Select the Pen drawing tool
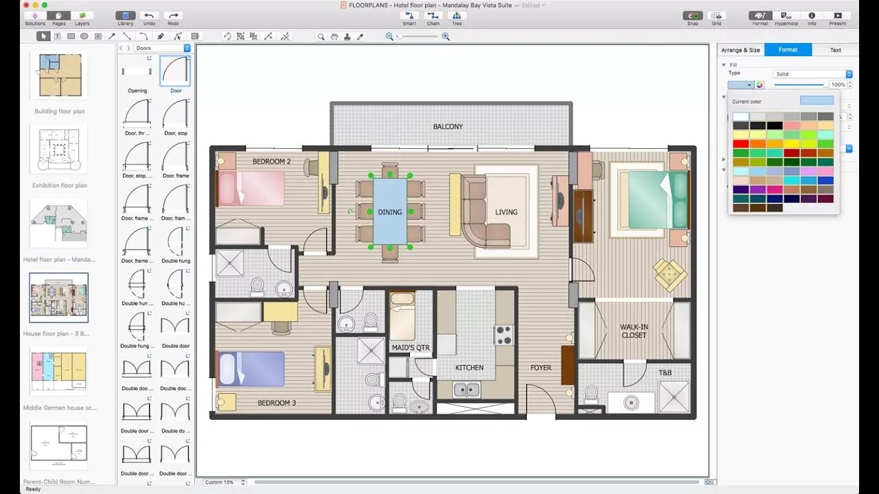 coord(161,36)
